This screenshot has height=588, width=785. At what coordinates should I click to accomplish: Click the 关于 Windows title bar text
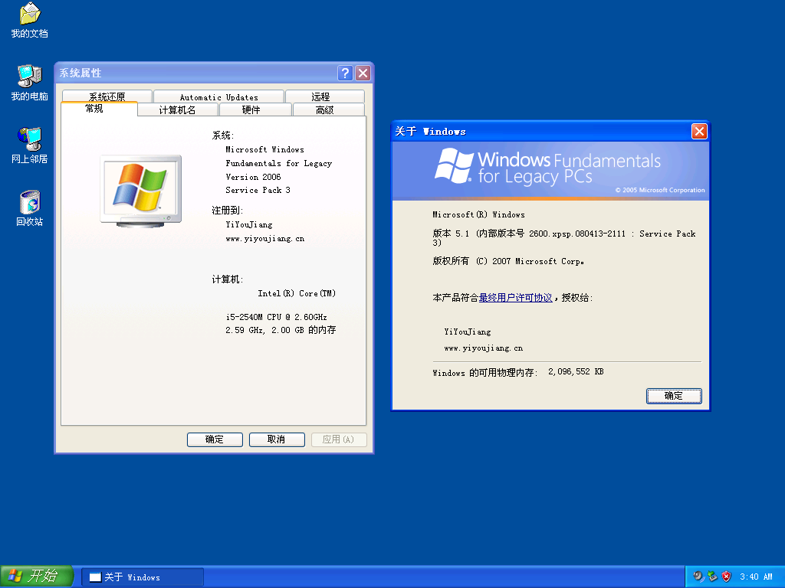[431, 132]
